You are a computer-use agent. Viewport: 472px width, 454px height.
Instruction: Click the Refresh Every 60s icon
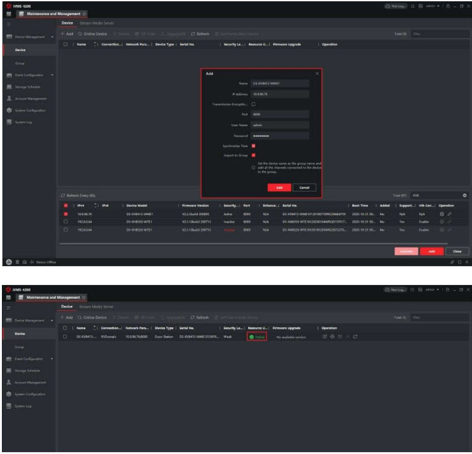click(62, 195)
